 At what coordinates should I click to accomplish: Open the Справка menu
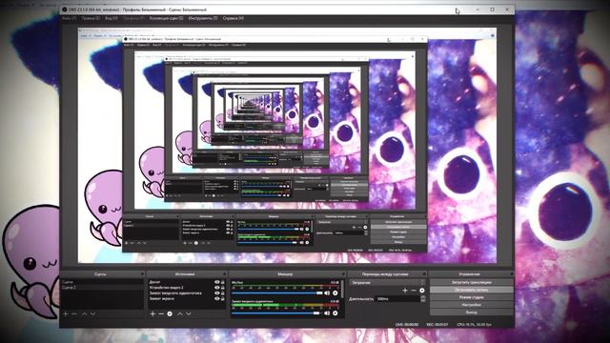pos(234,18)
